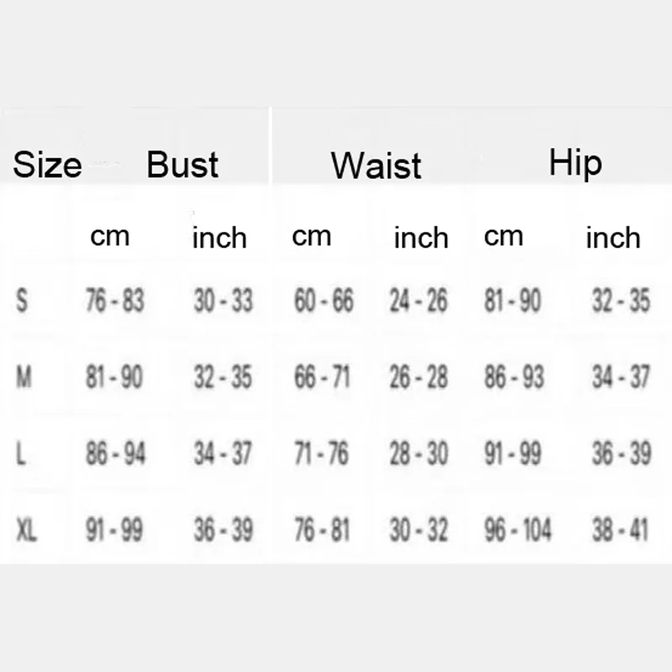Select the Hip column header
The image size is (672, 672).
pos(575,161)
